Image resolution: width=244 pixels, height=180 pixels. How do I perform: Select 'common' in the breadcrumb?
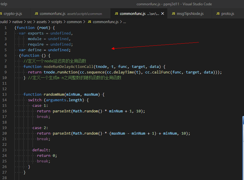(74, 22)
